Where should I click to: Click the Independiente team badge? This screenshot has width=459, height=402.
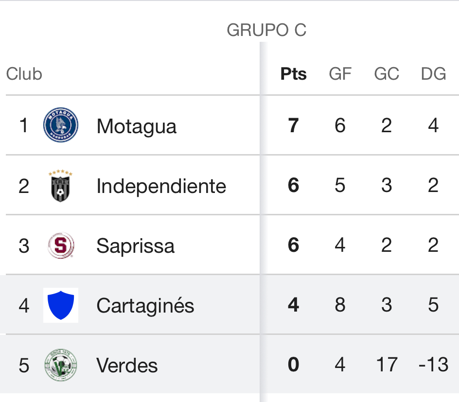point(61,186)
